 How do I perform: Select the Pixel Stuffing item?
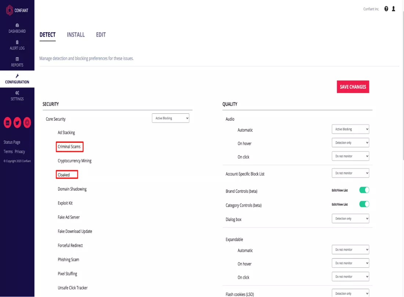click(x=67, y=274)
